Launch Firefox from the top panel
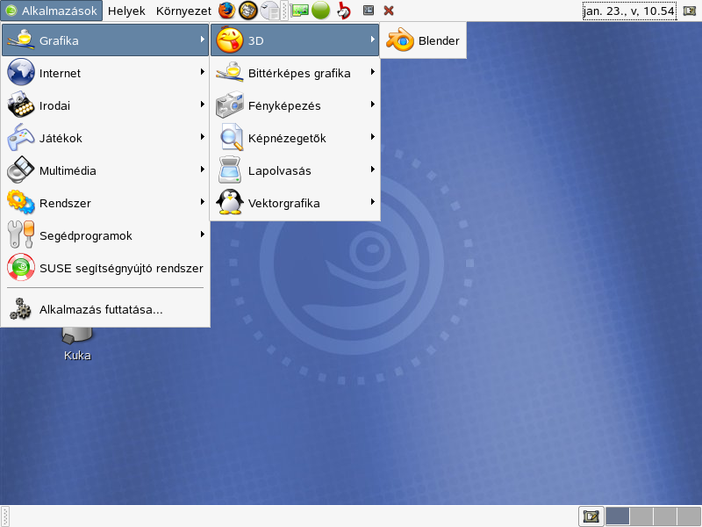The height and width of the screenshot is (527, 702). click(x=227, y=11)
